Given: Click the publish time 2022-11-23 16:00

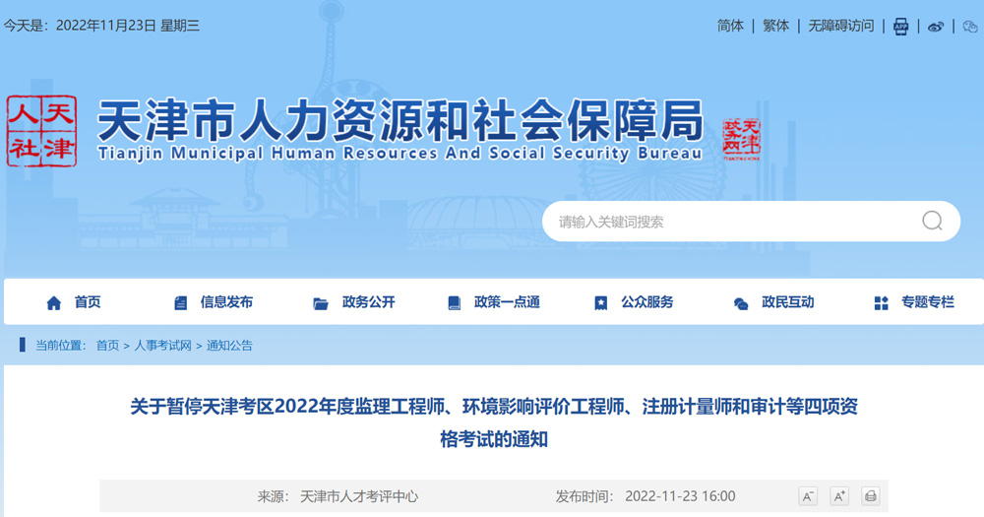Looking at the screenshot, I should point(680,496).
